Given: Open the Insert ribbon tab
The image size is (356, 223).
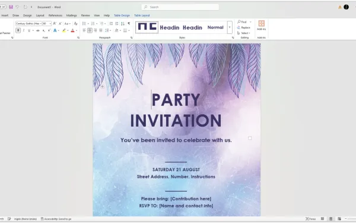Looking at the screenshot, I should click(x=5, y=15).
